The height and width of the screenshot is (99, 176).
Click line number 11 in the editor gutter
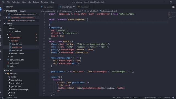tap(44, 42)
